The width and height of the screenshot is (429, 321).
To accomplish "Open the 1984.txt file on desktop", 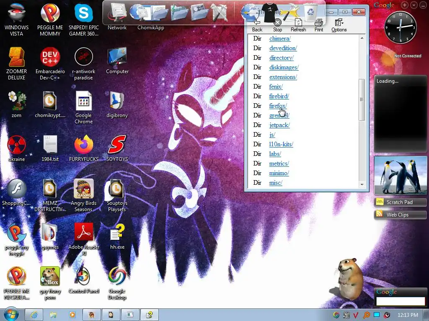I will 50,148.
